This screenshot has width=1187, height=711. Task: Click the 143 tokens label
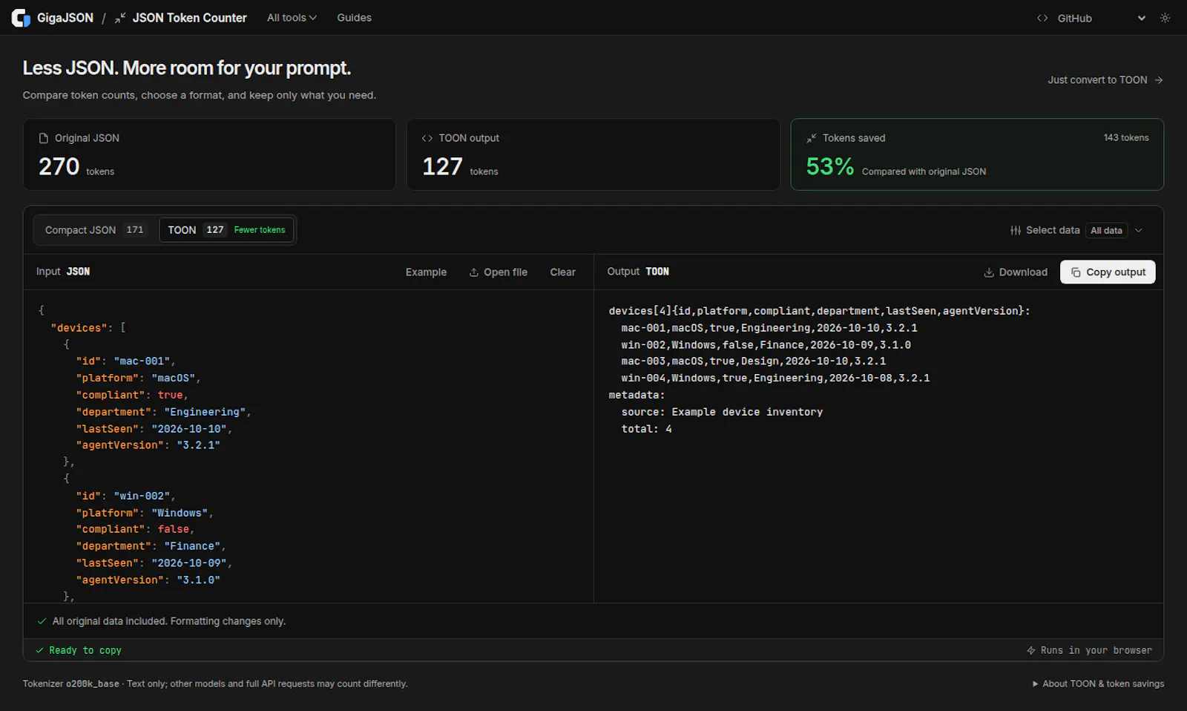[1126, 138]
